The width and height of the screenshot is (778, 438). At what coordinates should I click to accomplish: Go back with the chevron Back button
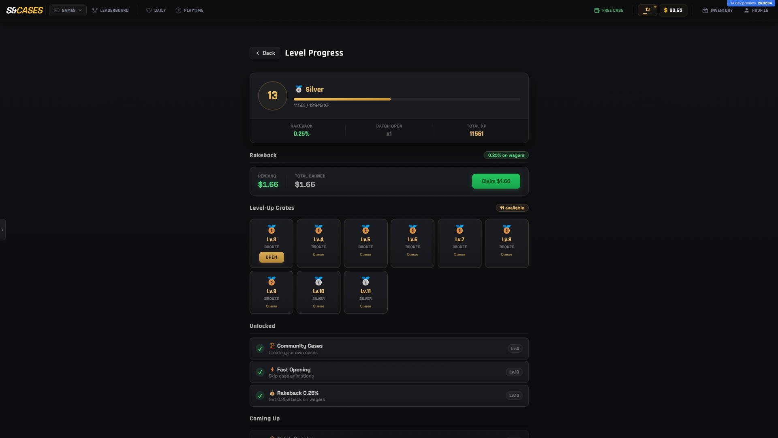(265, 53)
